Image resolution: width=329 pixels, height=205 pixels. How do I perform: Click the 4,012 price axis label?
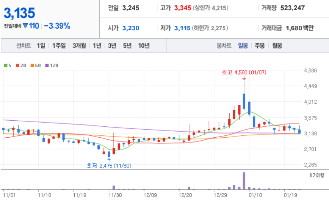point(310,102)
